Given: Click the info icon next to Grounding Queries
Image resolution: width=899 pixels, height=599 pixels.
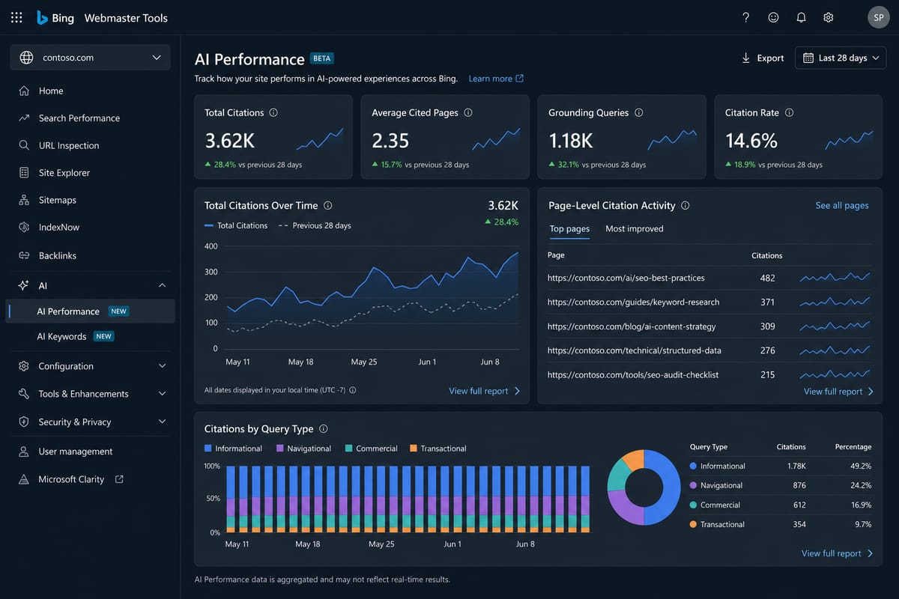Looking at the screenshot, I should click(639, 112).
